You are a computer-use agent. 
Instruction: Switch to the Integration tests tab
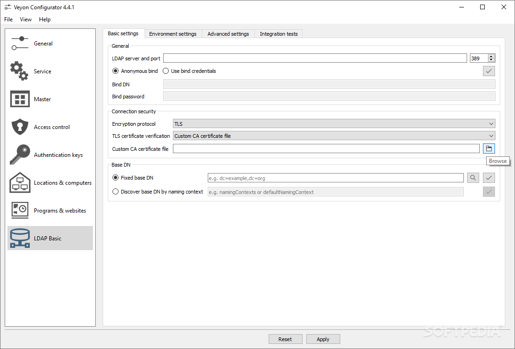tap(278, 34)
